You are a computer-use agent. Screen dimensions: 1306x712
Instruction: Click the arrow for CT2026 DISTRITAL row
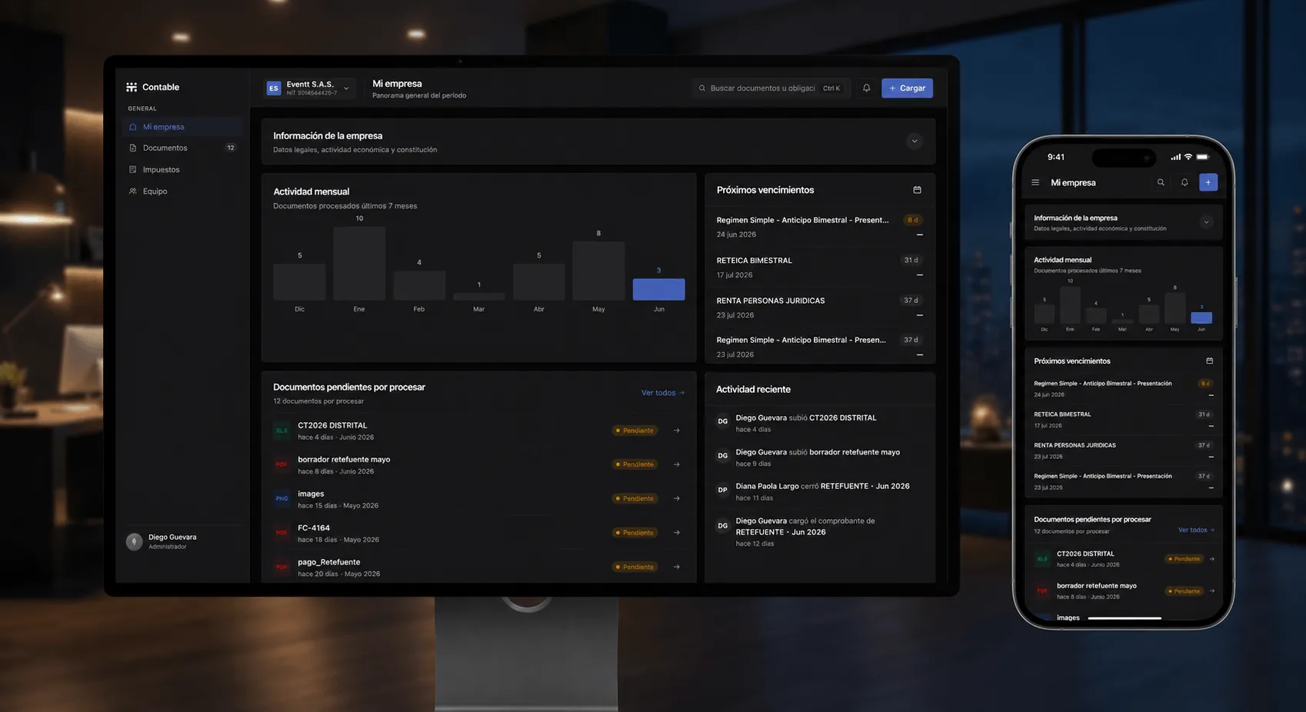(677, 431)
